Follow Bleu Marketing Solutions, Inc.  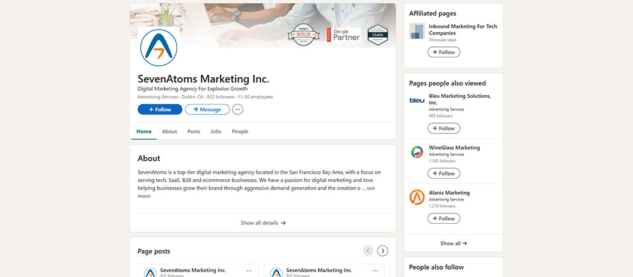click(444, 129)
